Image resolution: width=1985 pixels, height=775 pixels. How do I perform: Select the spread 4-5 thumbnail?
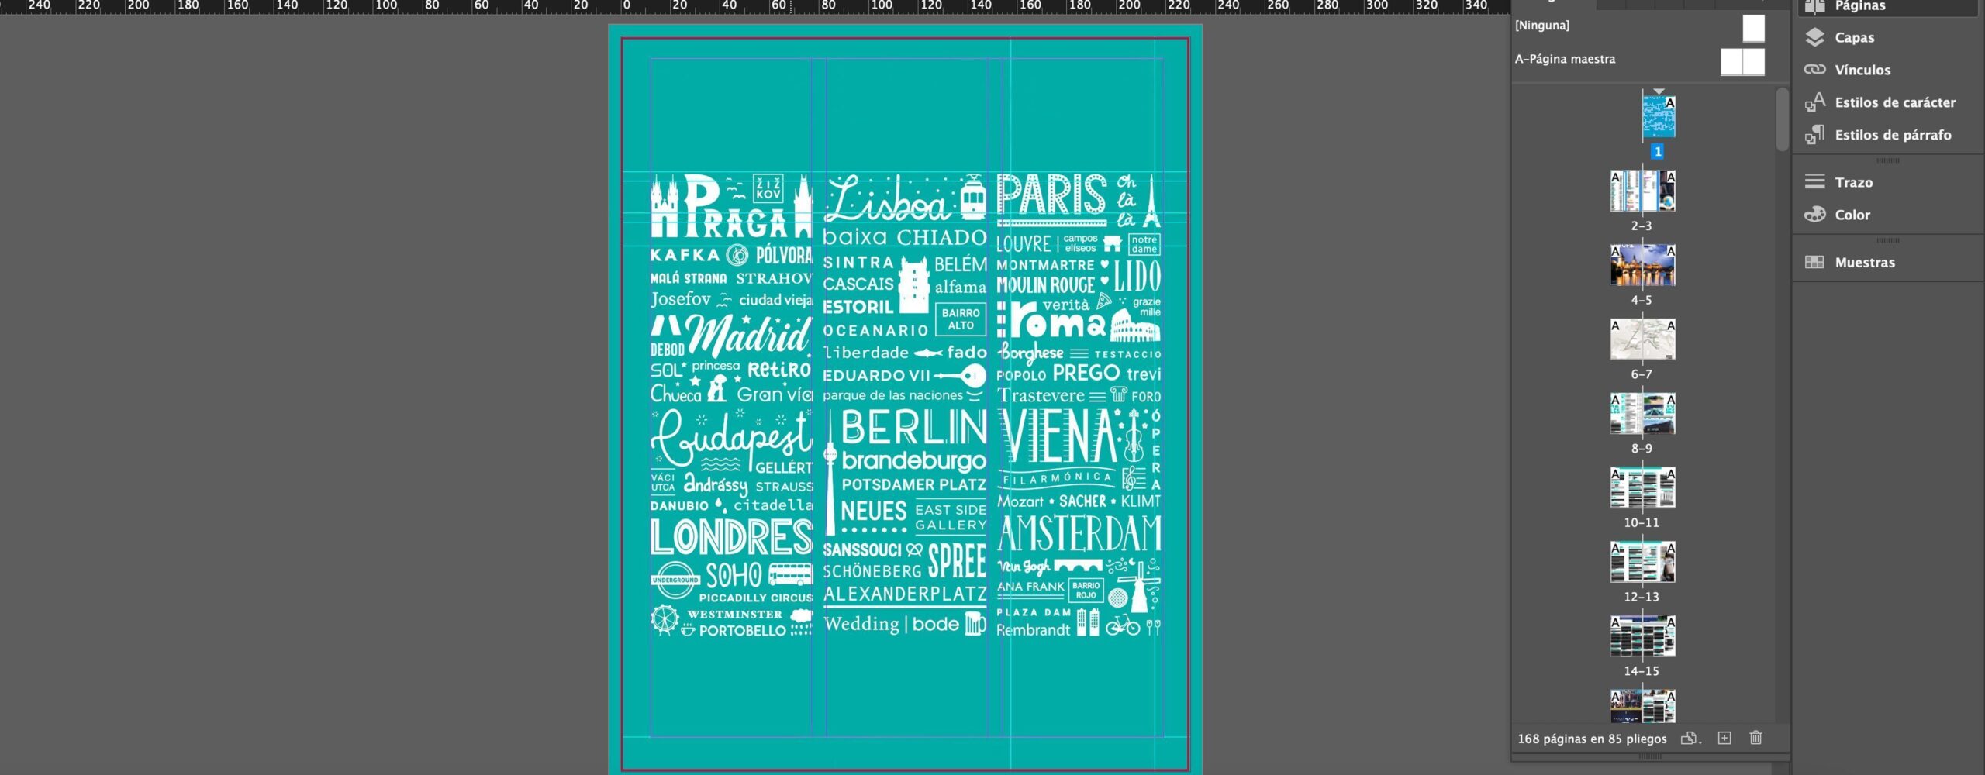pos(1642,265)
